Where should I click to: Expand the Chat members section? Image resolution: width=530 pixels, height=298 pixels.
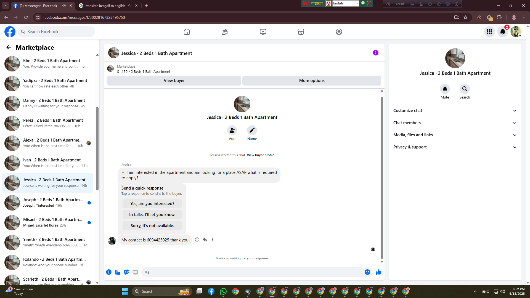455,123
